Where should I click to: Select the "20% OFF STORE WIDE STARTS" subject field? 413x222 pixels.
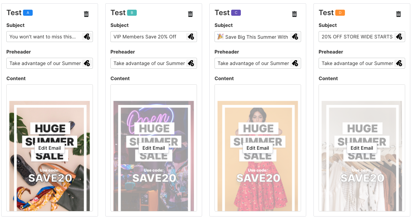[362, 37]
